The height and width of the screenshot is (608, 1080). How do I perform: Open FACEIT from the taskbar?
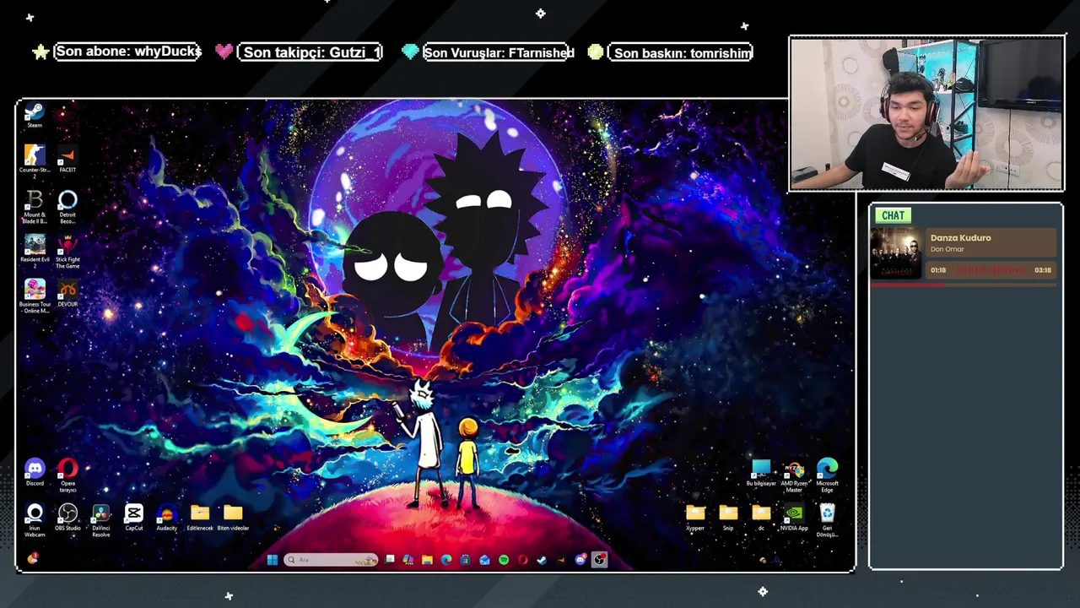click(561, 560)
